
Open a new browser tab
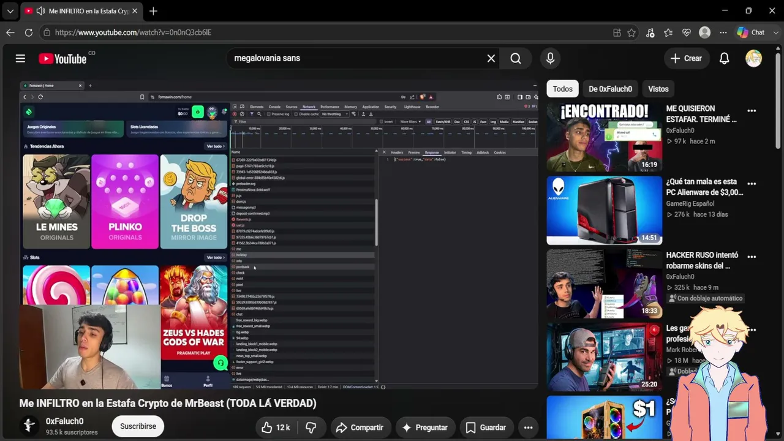[x=153, y=11]
